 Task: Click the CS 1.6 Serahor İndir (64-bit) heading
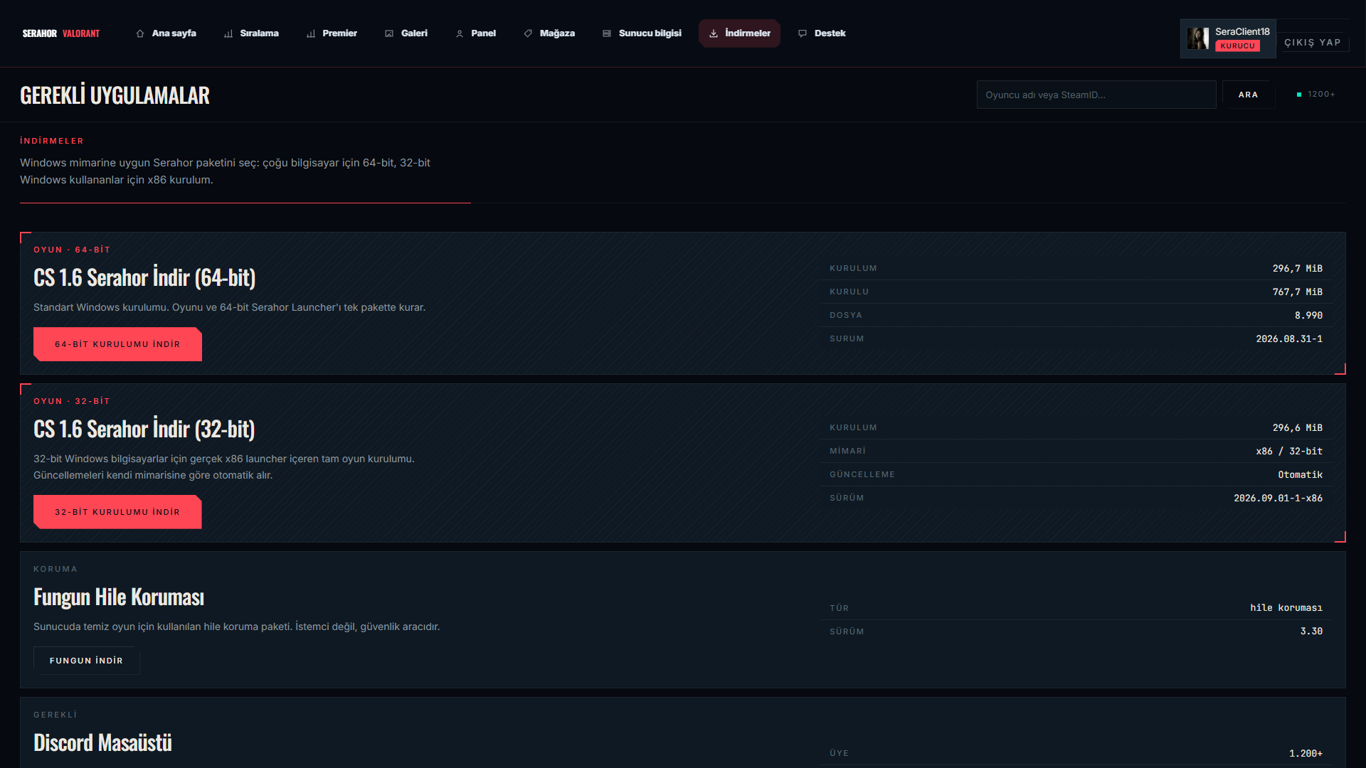(x=144, y=278)
